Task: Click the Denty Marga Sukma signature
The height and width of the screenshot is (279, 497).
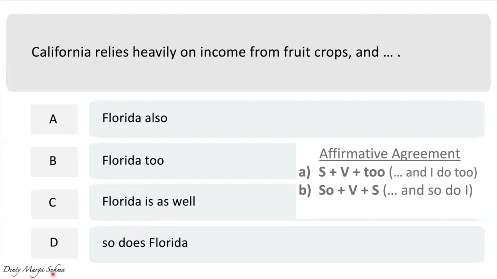Action: pyautogui.click(x=34, y=270)
